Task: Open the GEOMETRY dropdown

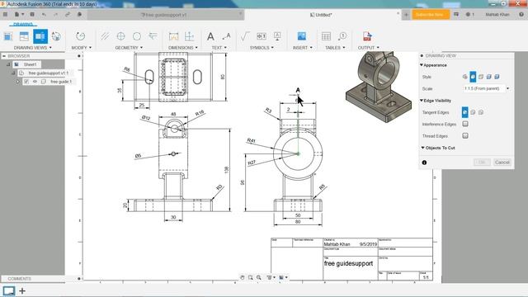Action: coord(129,48)
